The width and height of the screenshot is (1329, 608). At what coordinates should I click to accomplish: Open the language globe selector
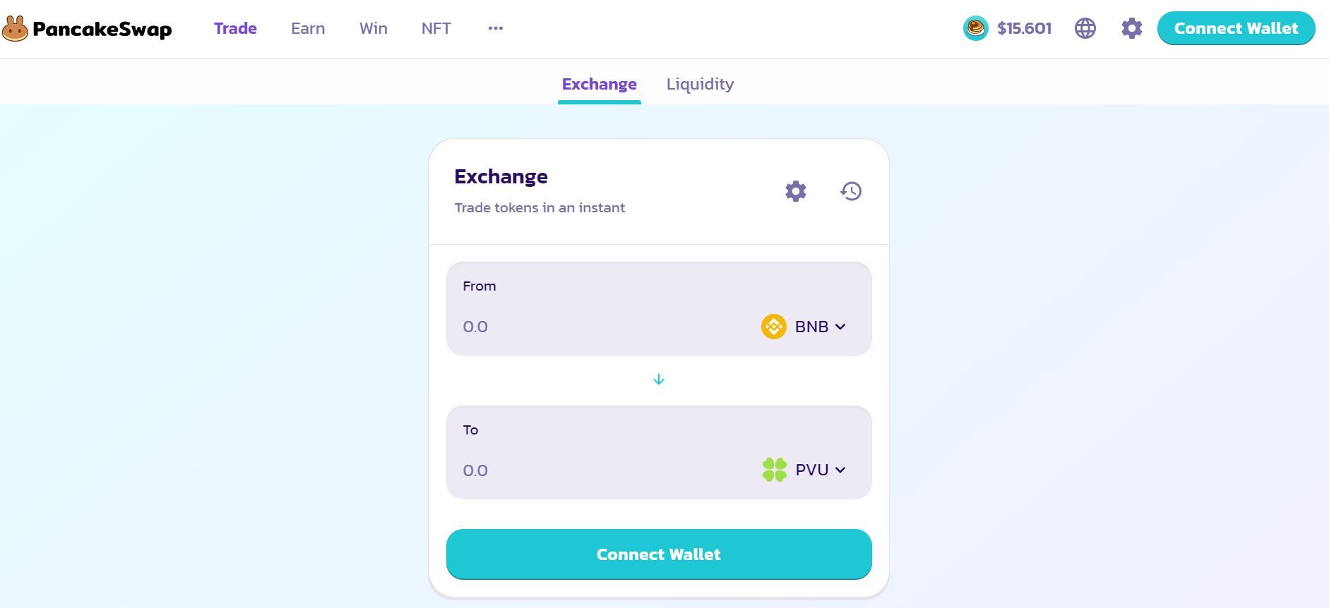1085,28
